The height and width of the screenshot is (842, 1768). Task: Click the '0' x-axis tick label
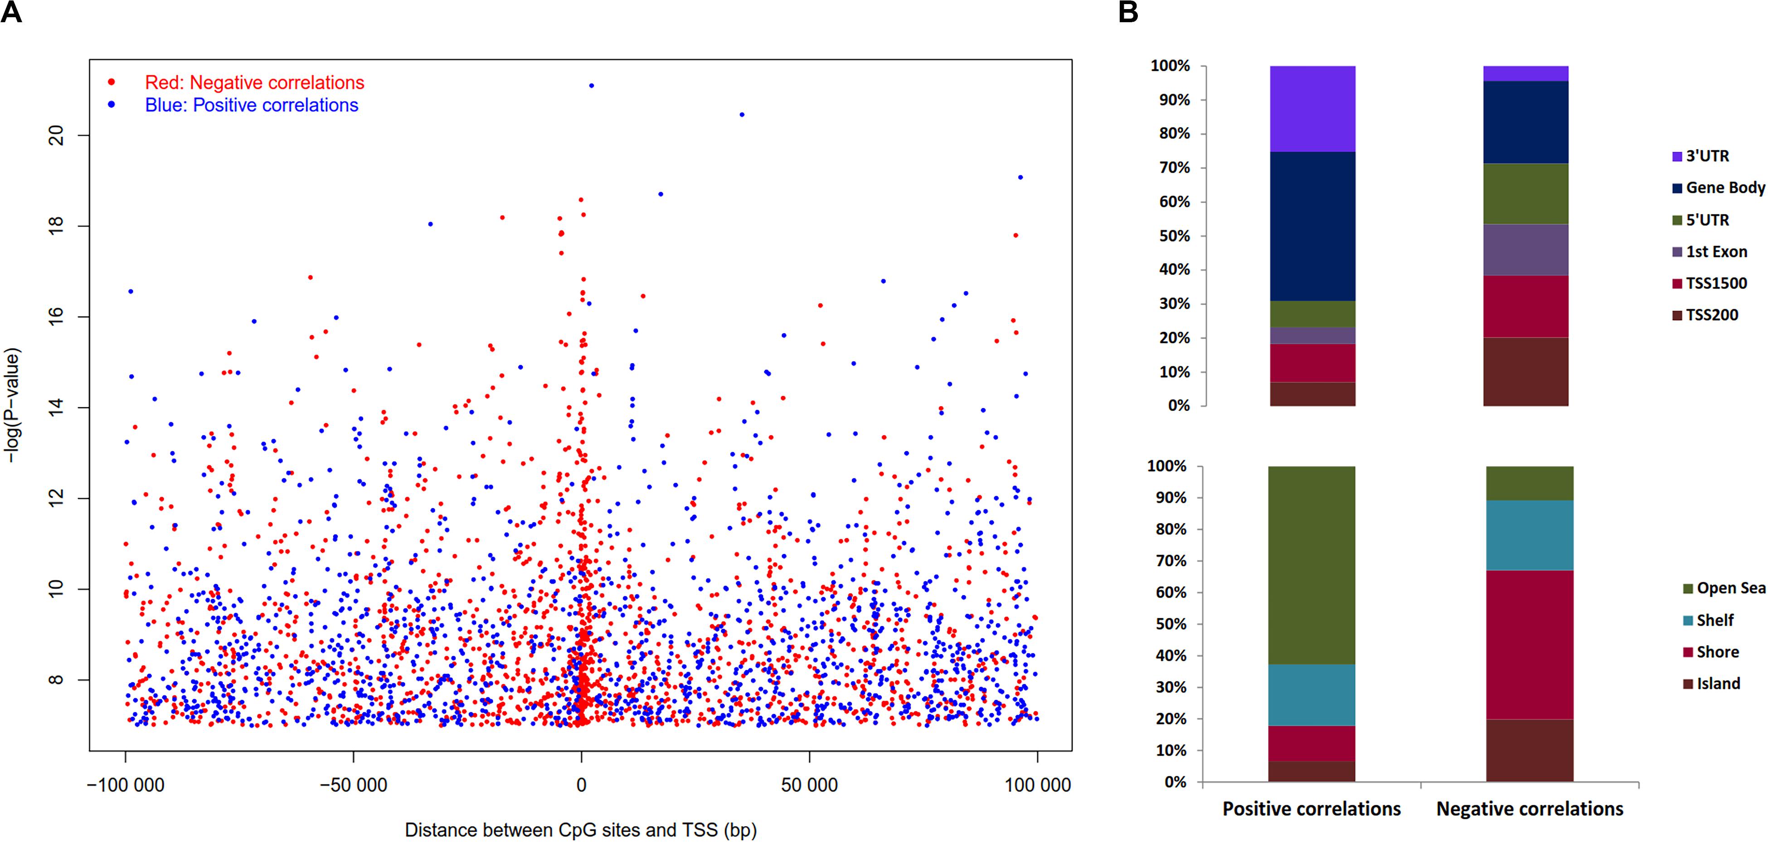[x=581, y=786]
